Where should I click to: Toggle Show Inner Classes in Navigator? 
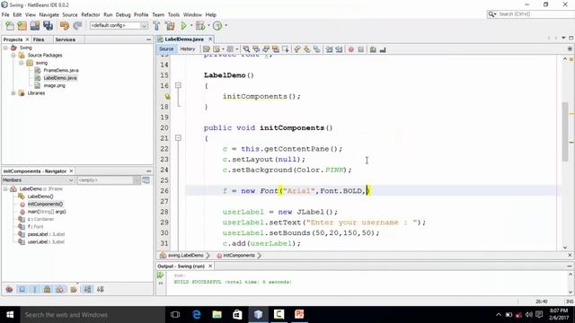[60, 289]
